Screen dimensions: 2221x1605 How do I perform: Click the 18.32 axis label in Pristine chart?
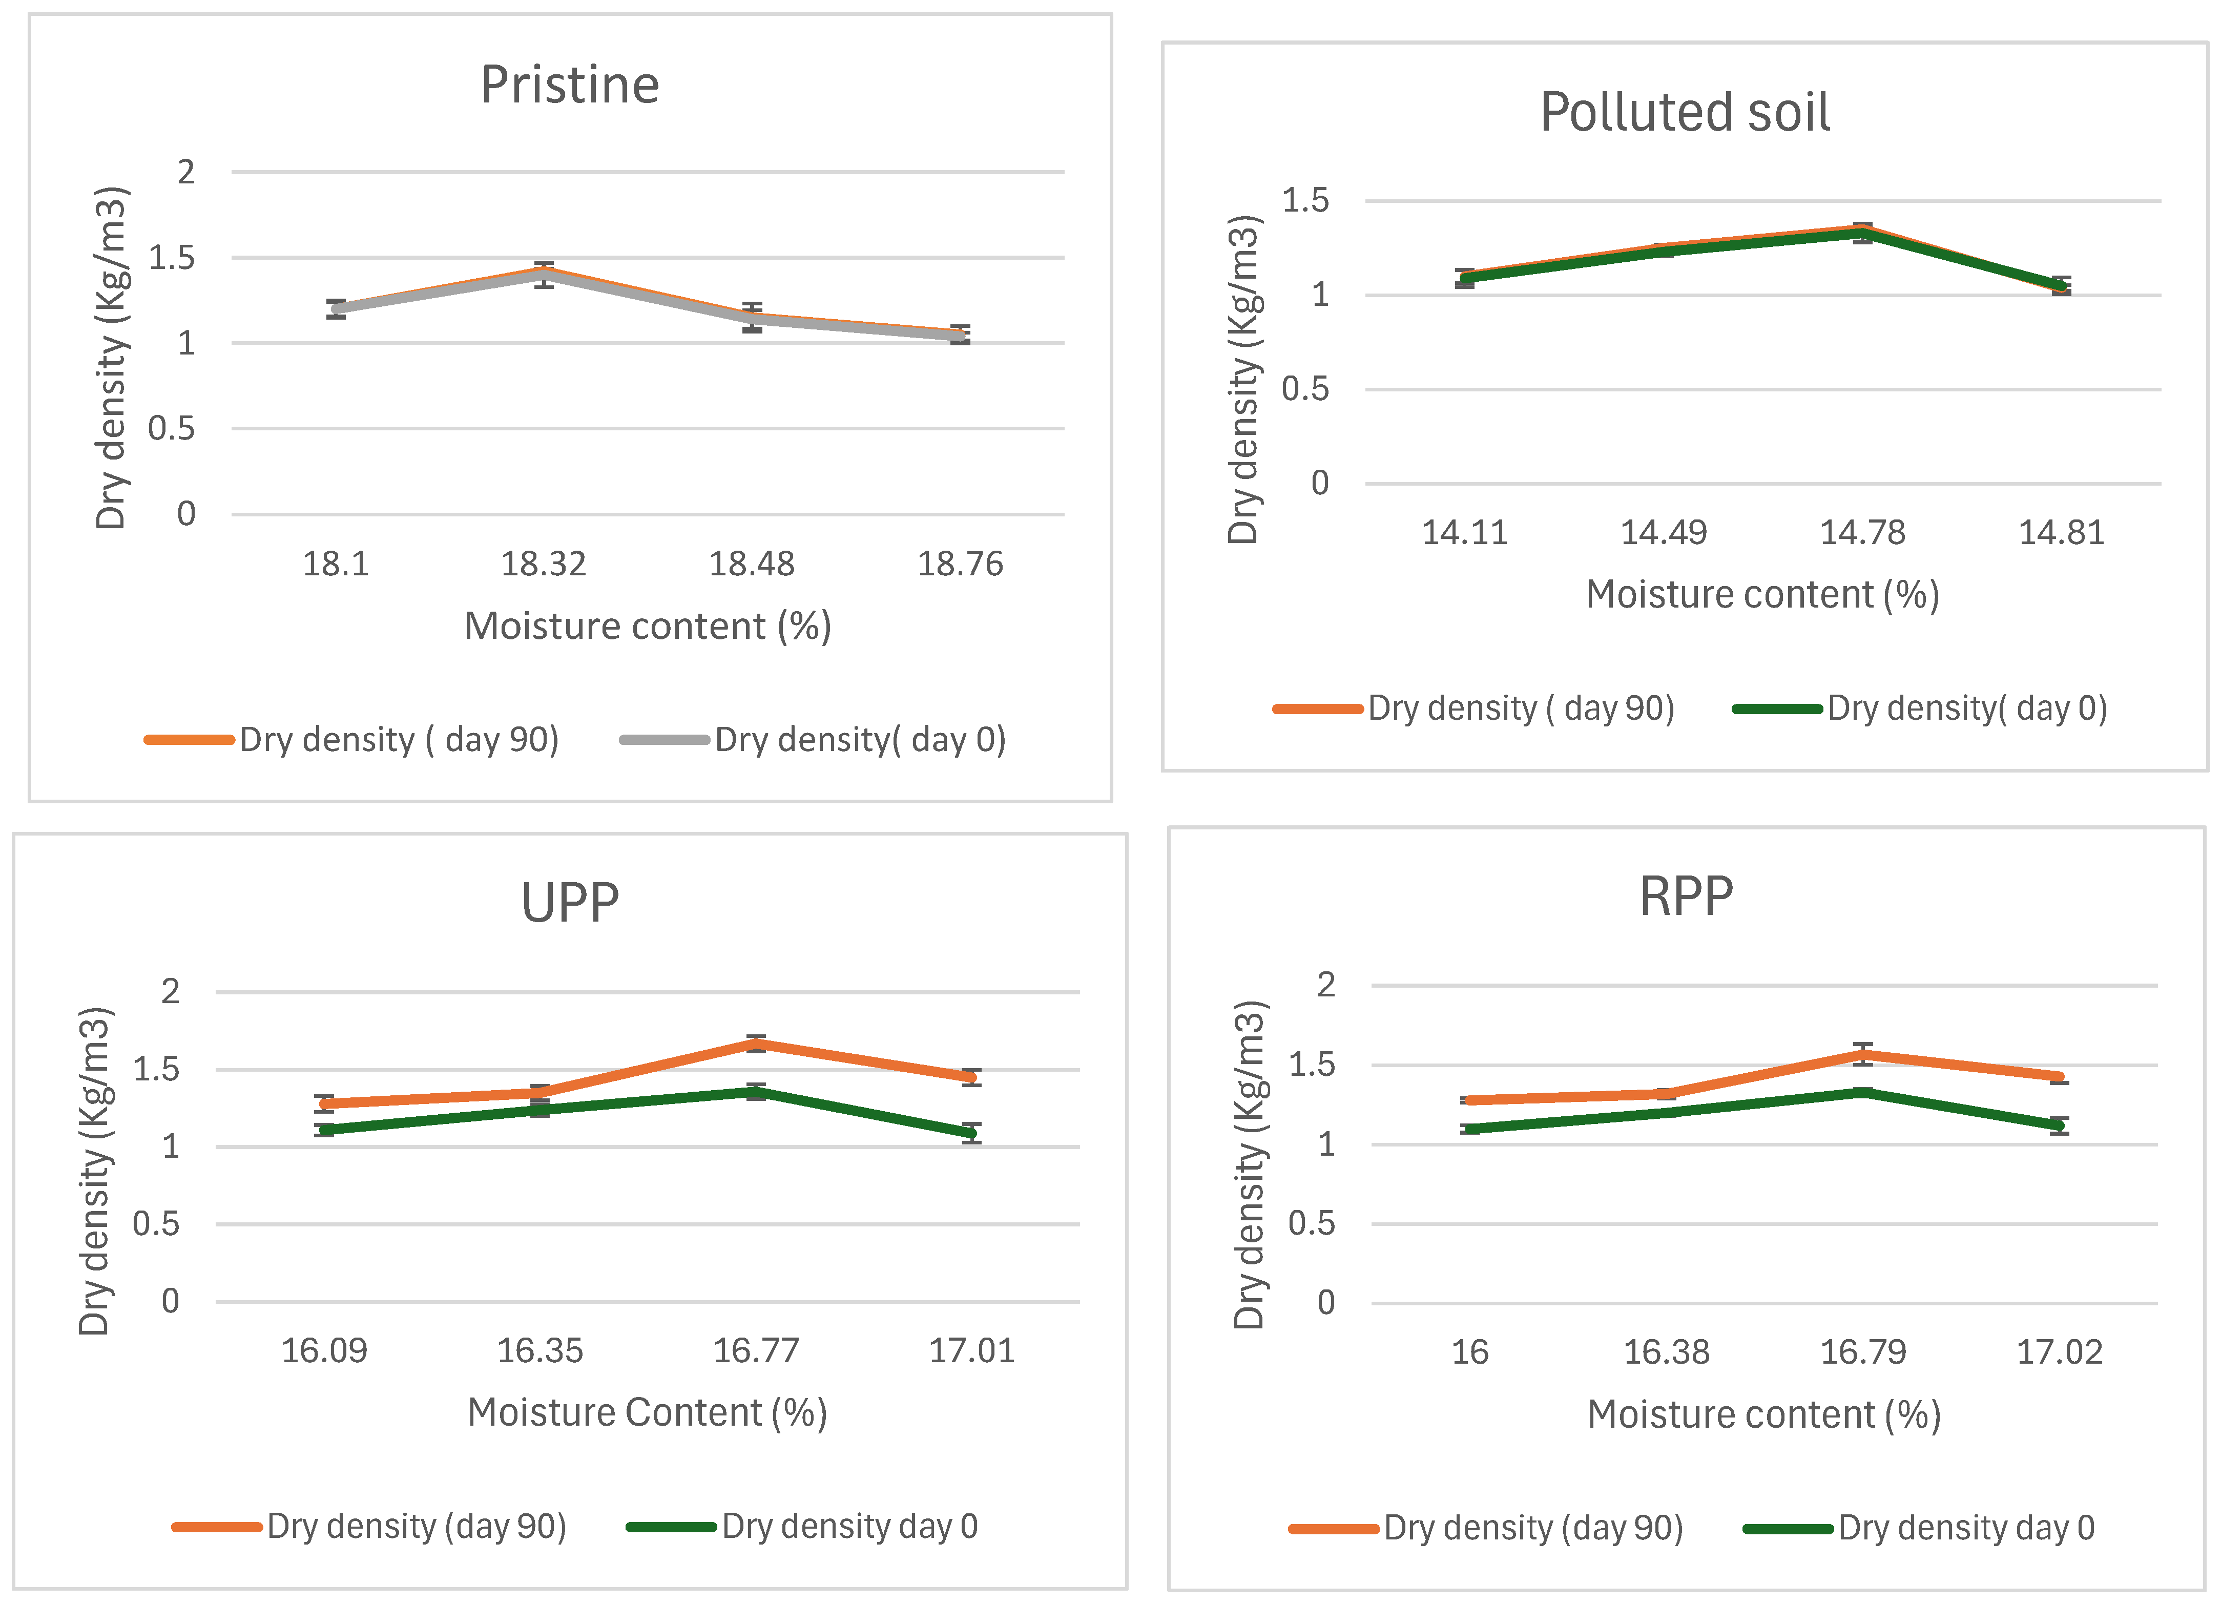tap(544, 564)
